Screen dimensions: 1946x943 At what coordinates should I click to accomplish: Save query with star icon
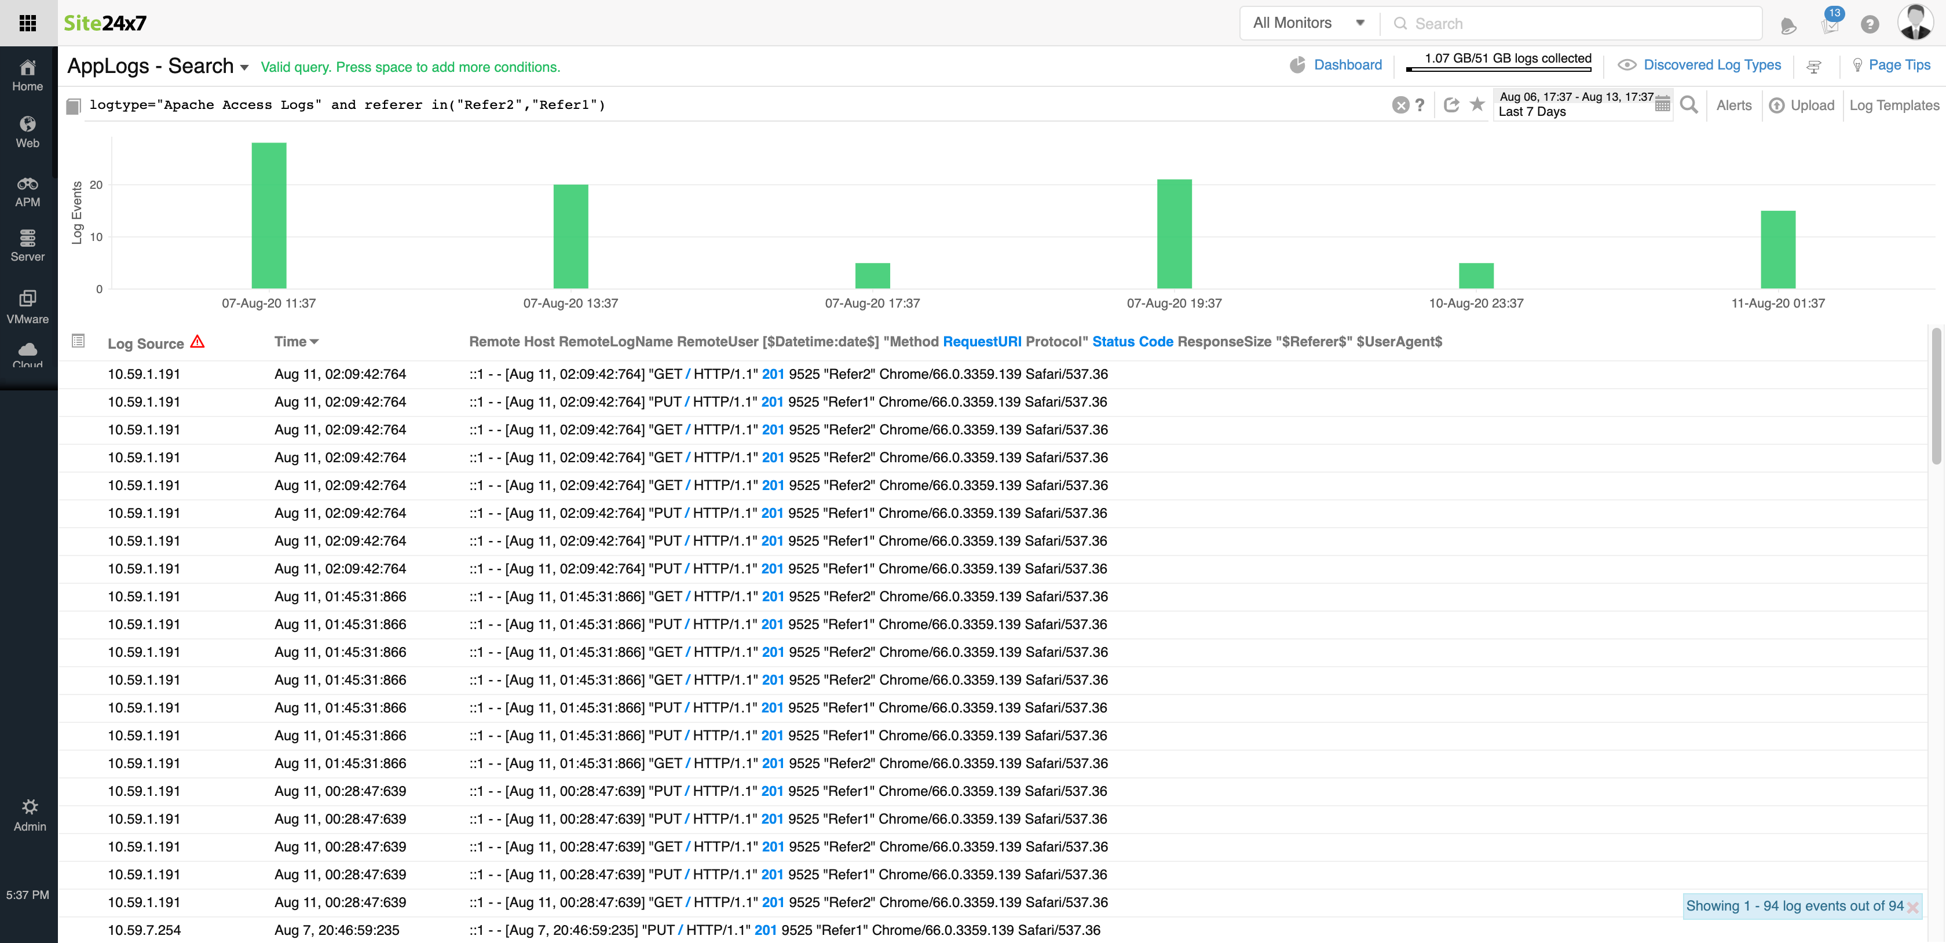click(1477, 104)
